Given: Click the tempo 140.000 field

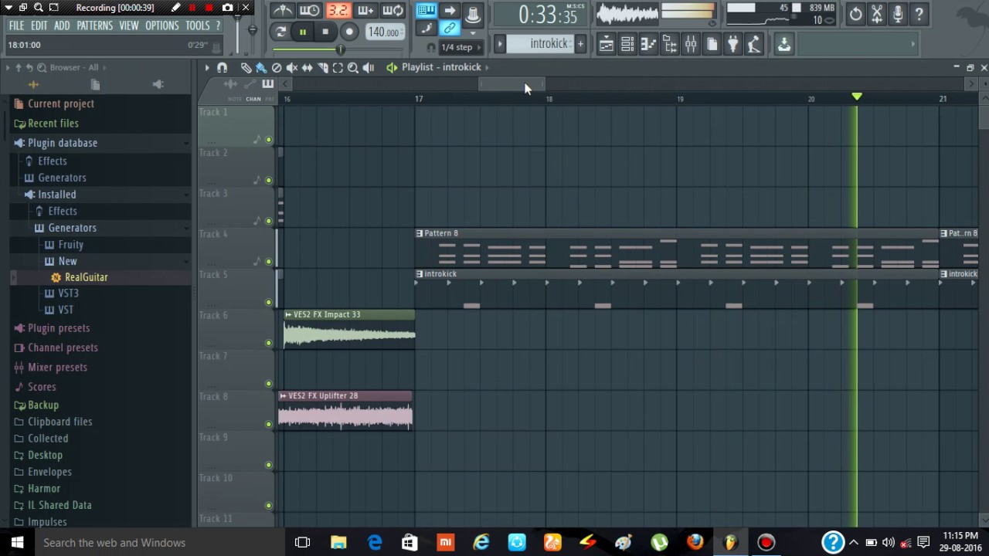Looking at the screenshot, I should click(383, 32).
